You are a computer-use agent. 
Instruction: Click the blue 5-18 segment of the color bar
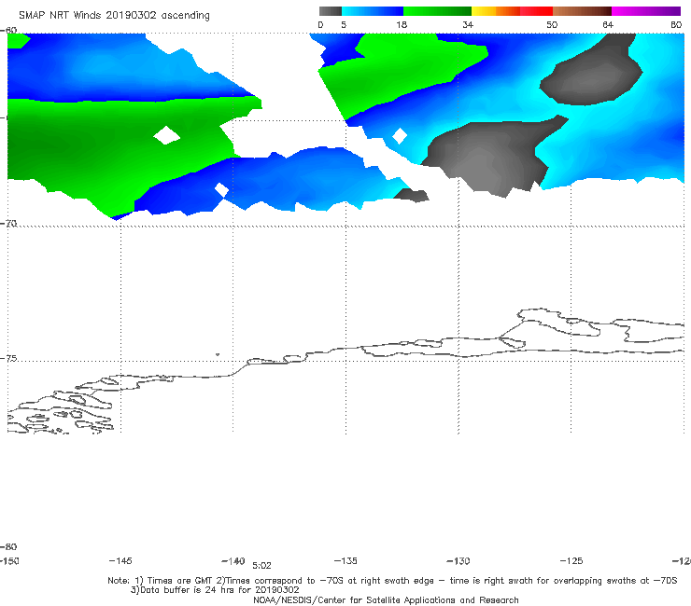click(373, 11)
